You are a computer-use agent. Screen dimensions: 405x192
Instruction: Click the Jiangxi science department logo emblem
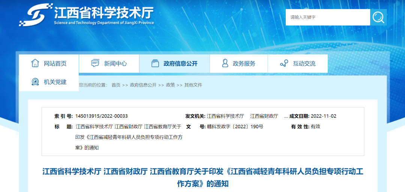(x=35, y=15)
